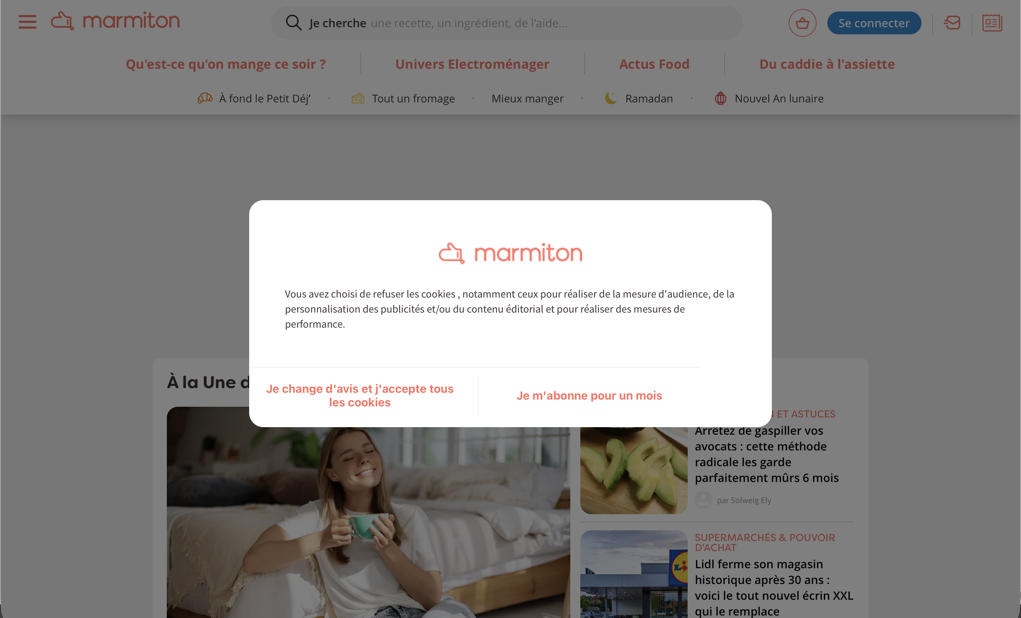Click the Se connecter button
This screenshot has width=1021, height=618.
[x=874, y=23]
